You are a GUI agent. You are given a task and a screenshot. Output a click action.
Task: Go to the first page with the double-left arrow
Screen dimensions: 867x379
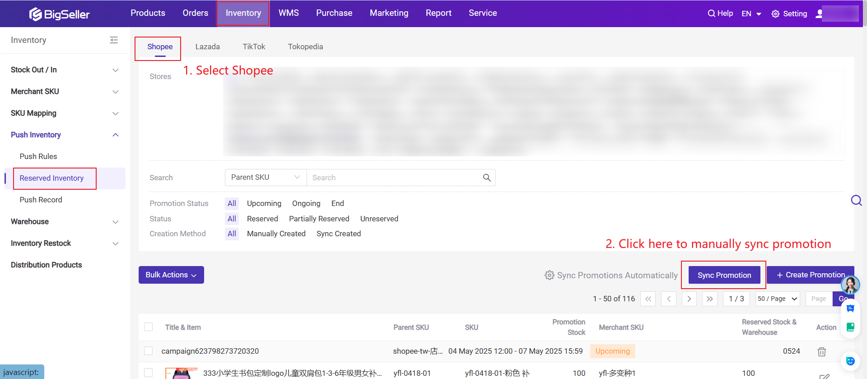[648, 299]
